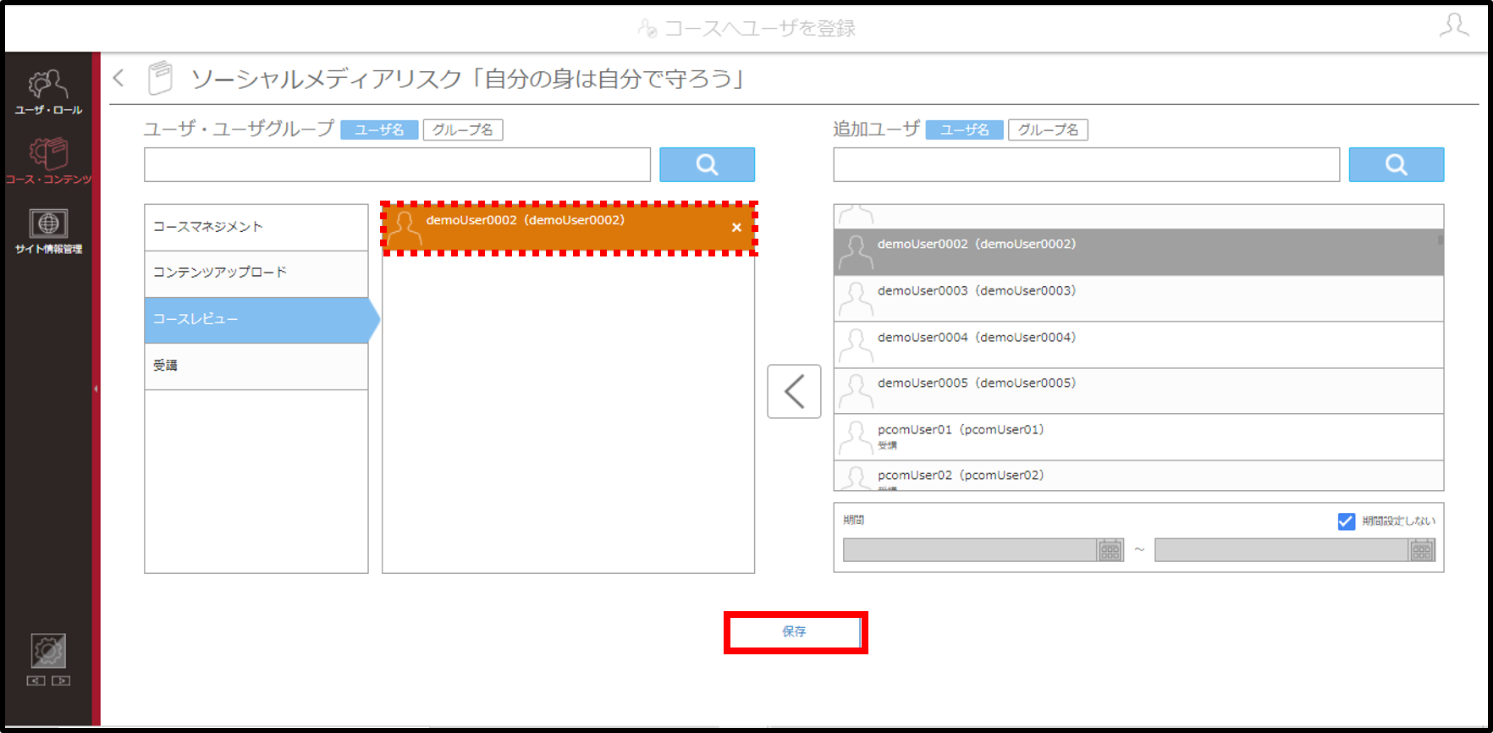The width and height of the screenshot is (1493, 733).
Task: Click the period start date field
Action: 971,550
